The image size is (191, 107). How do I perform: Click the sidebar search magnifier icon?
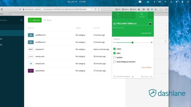pos(21,20)
